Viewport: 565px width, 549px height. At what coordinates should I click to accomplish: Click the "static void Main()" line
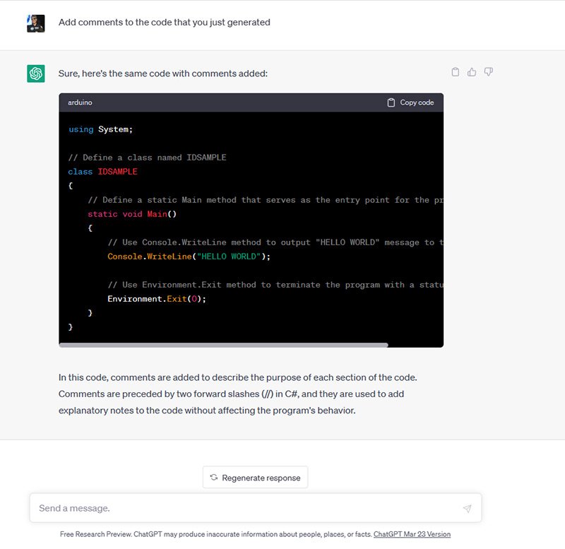[x=132, y=214]
